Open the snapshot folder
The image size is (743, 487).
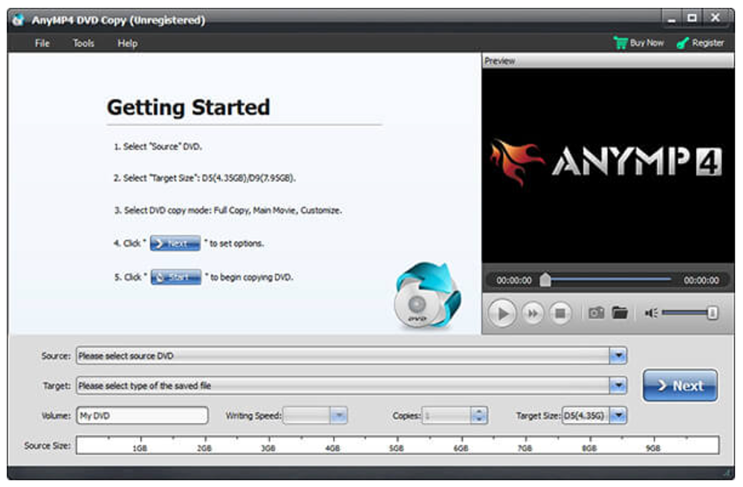tap(620, 312)
